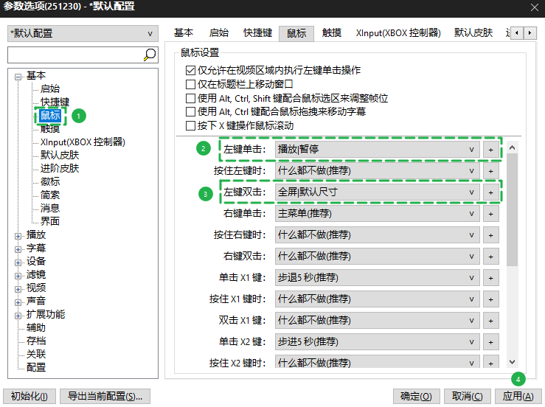The image size is (545, 407).
Task: Open the *默认配置 profile dropdown
Action: [x=82, y=33]
